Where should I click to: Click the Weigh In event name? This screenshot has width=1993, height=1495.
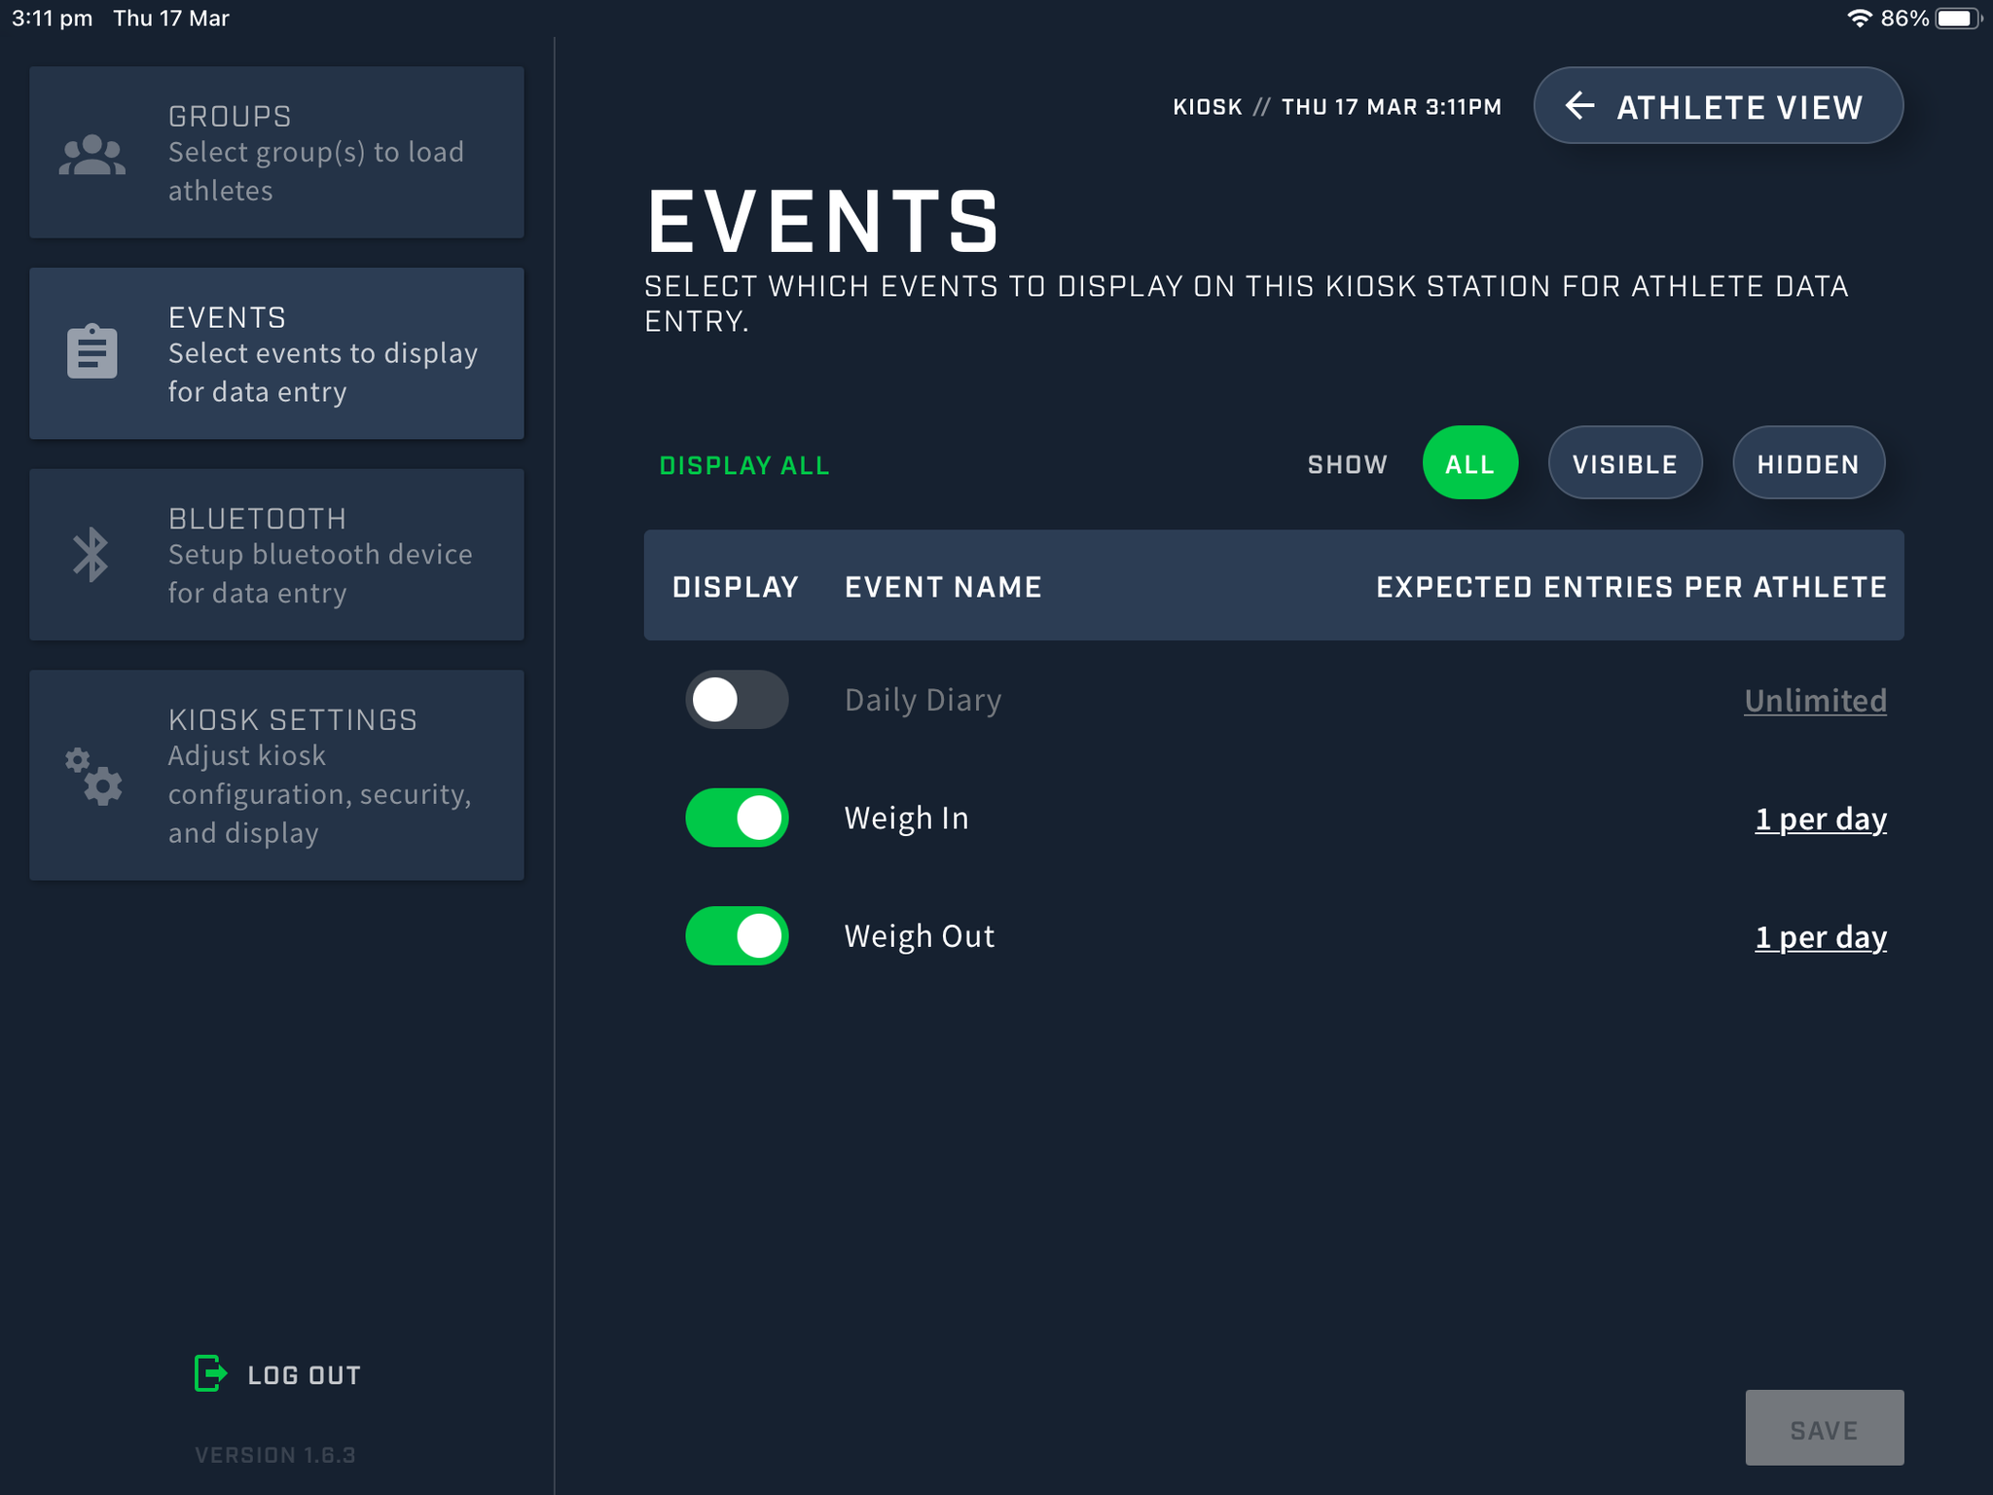[x=906, y=818]
